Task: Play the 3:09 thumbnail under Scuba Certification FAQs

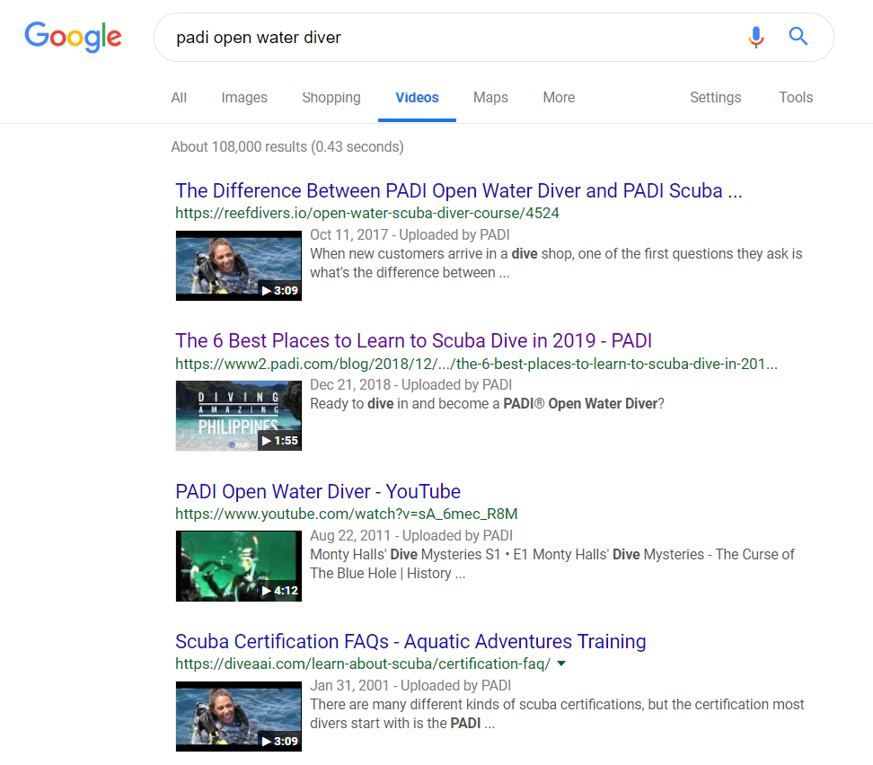Action: point(238,716)
